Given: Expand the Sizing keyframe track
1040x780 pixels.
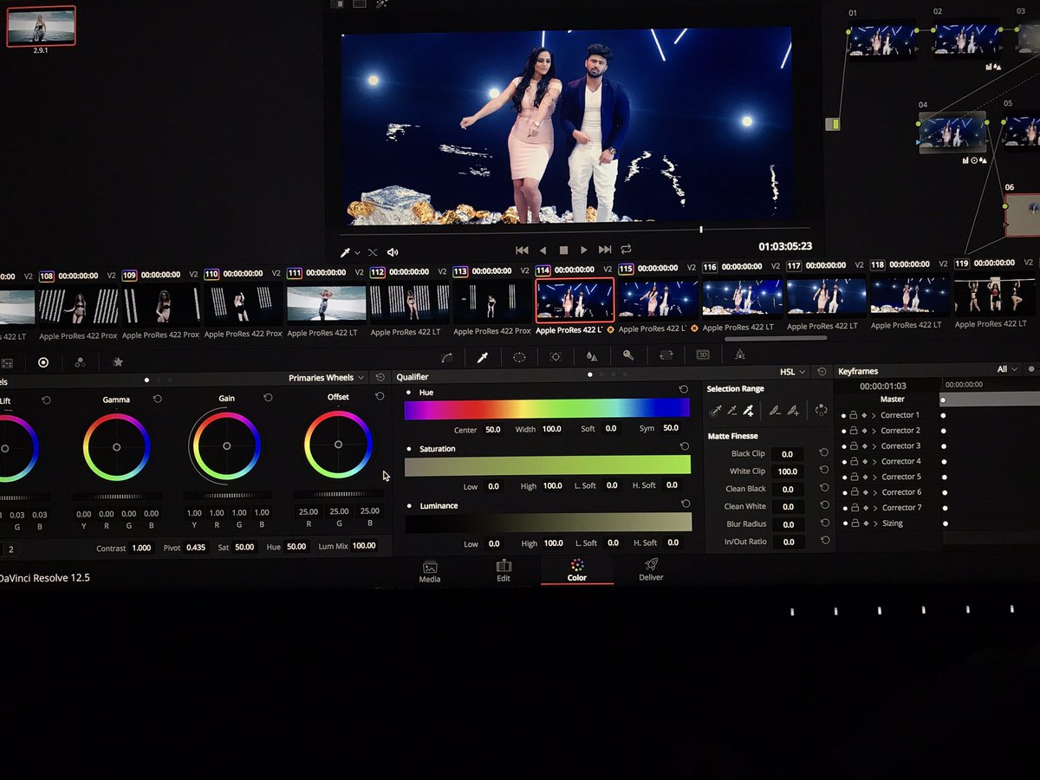Looking at the screenshot, I should click(875, 523).
